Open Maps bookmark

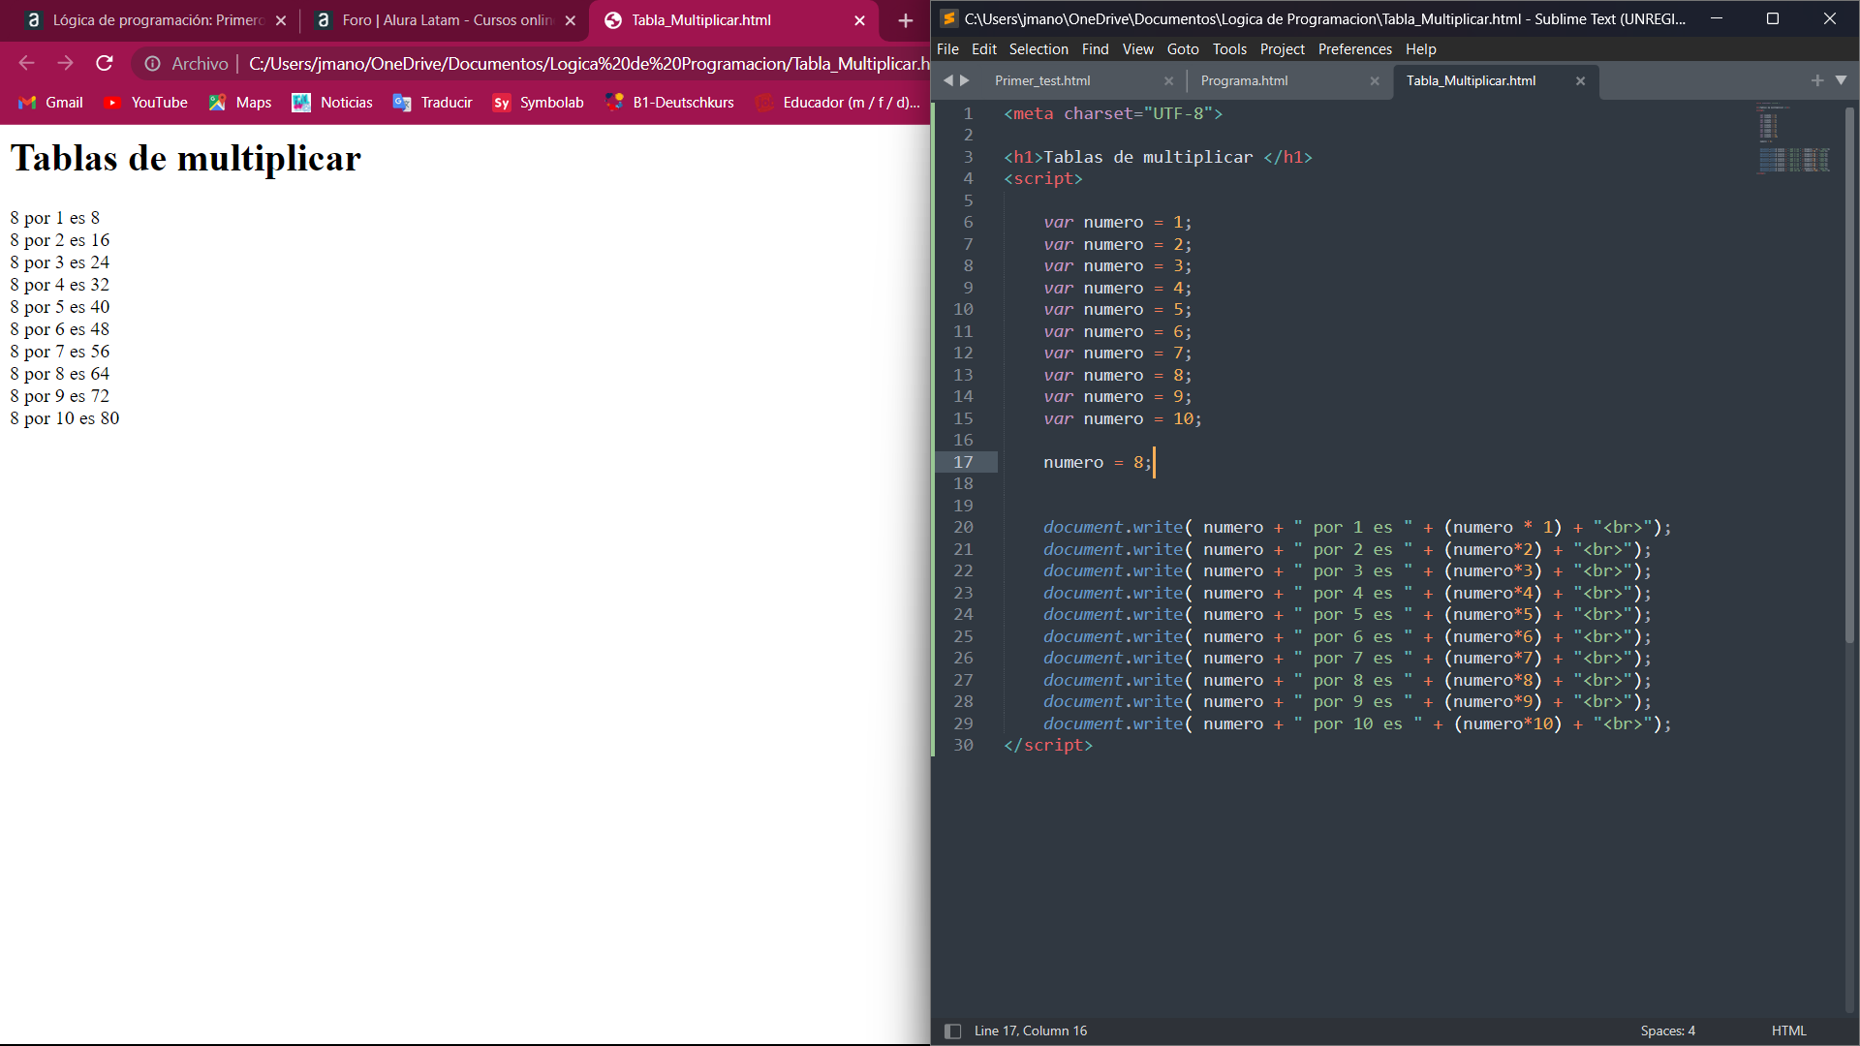240,103
